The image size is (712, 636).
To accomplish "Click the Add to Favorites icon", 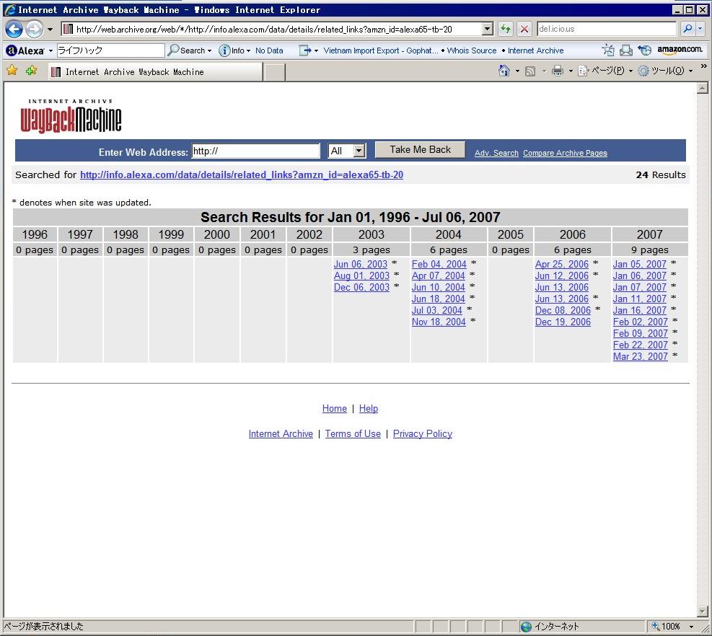I will coord(31,71).
